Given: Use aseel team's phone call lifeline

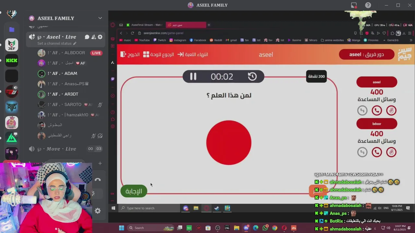Looking at the screenshot, I should click(x=377, y=111).
